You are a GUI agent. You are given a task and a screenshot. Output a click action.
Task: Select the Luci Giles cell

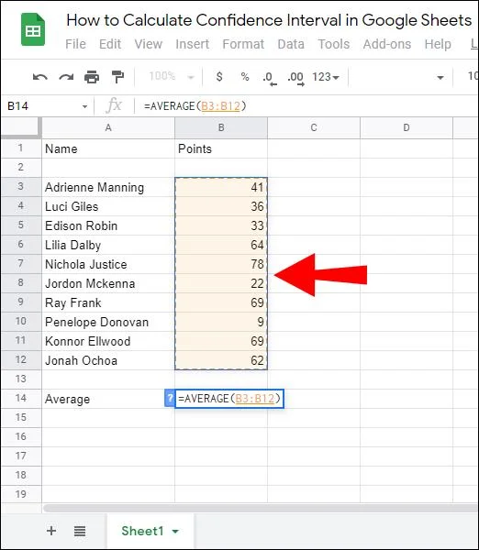pyautogui.click(x=108, y=206)
